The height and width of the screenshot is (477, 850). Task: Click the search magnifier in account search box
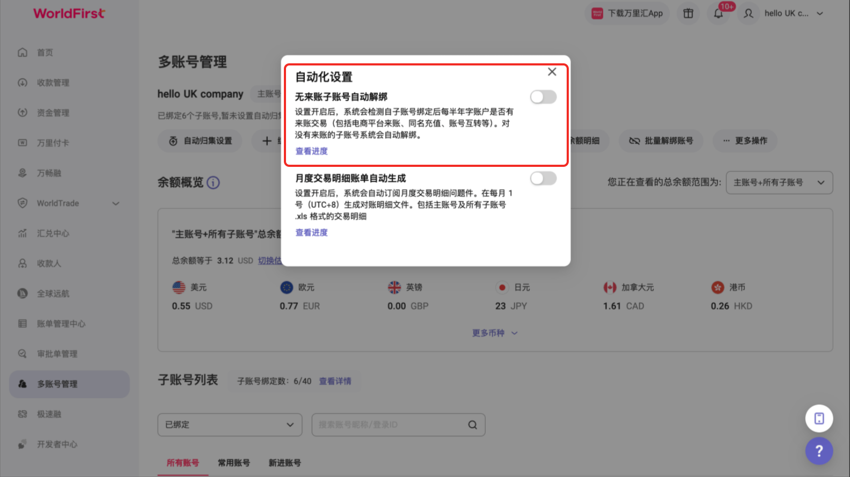tap(473, 425)
